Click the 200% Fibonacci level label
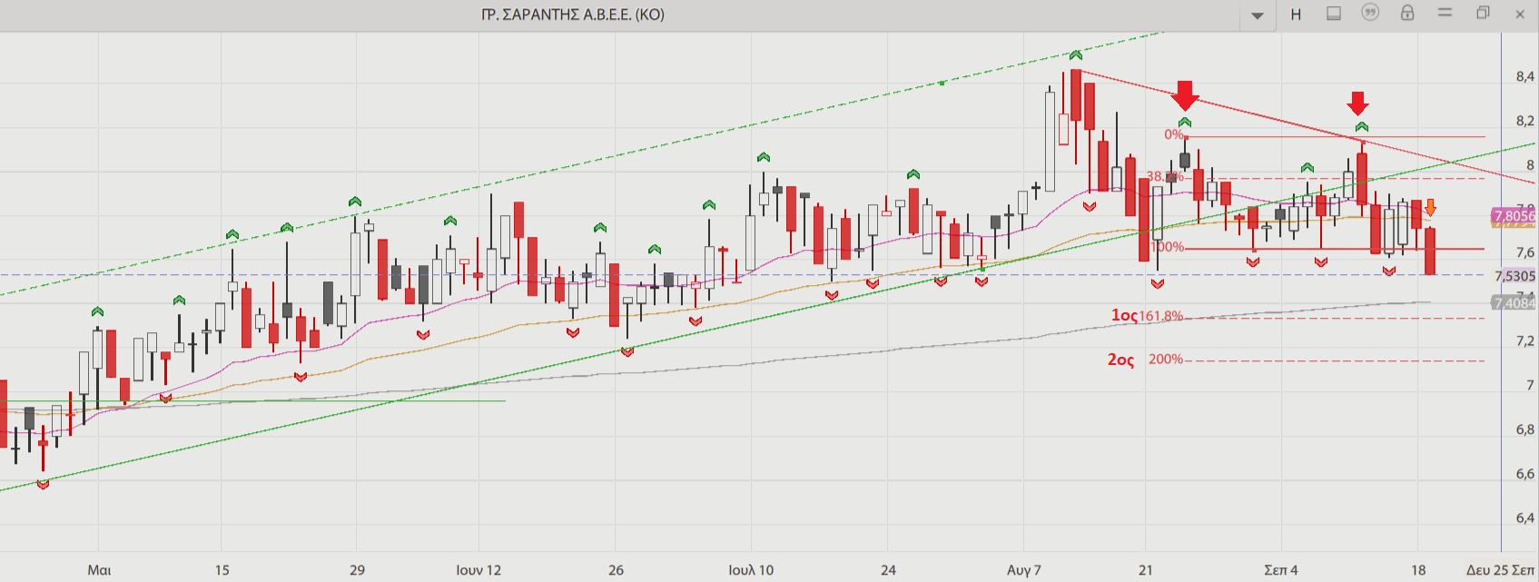Screen dimensions: 1539x582 (1166, 359)
